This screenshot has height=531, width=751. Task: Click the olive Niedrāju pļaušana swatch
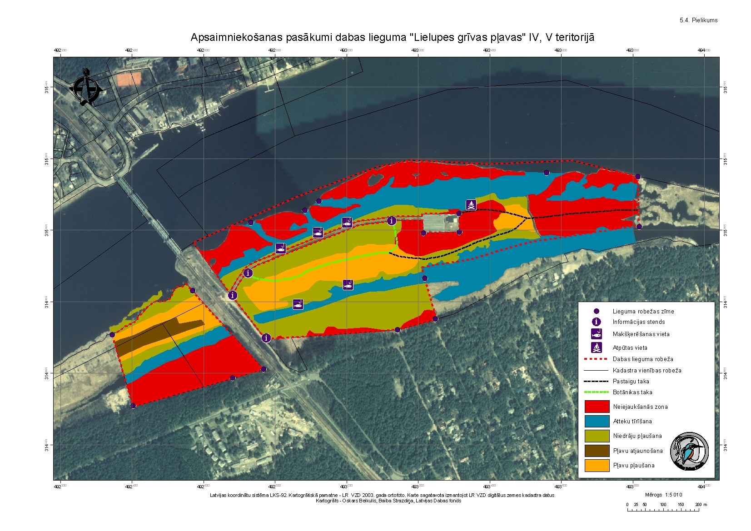(597, 436)
